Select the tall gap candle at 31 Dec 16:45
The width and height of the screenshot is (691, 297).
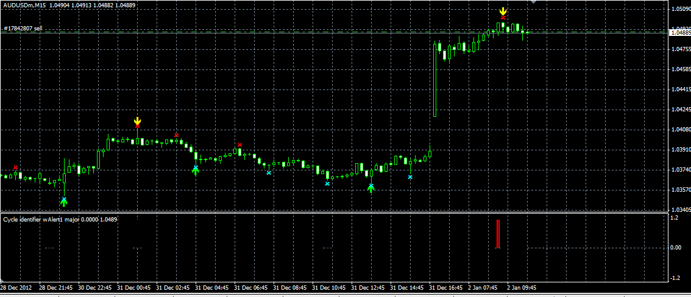(435, 79)
